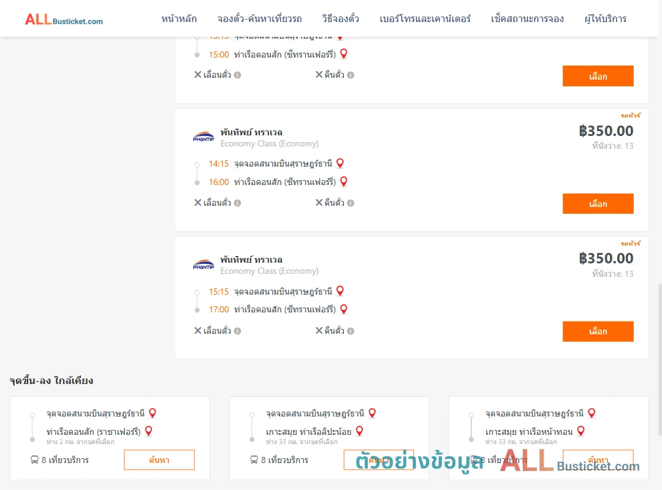Click the X icon before เลื่อนตั๋ว in 14:15 trip

point(197,203)
